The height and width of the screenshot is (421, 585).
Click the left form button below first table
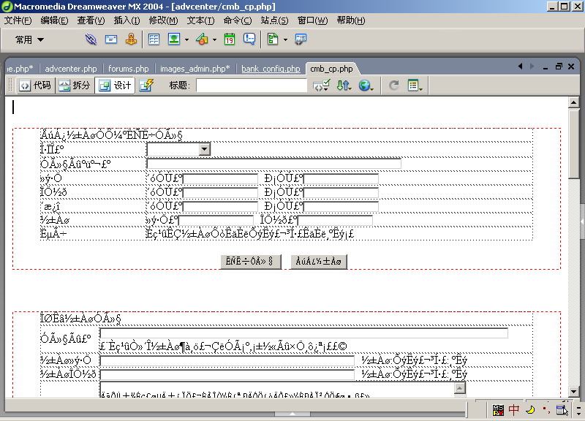250,261
